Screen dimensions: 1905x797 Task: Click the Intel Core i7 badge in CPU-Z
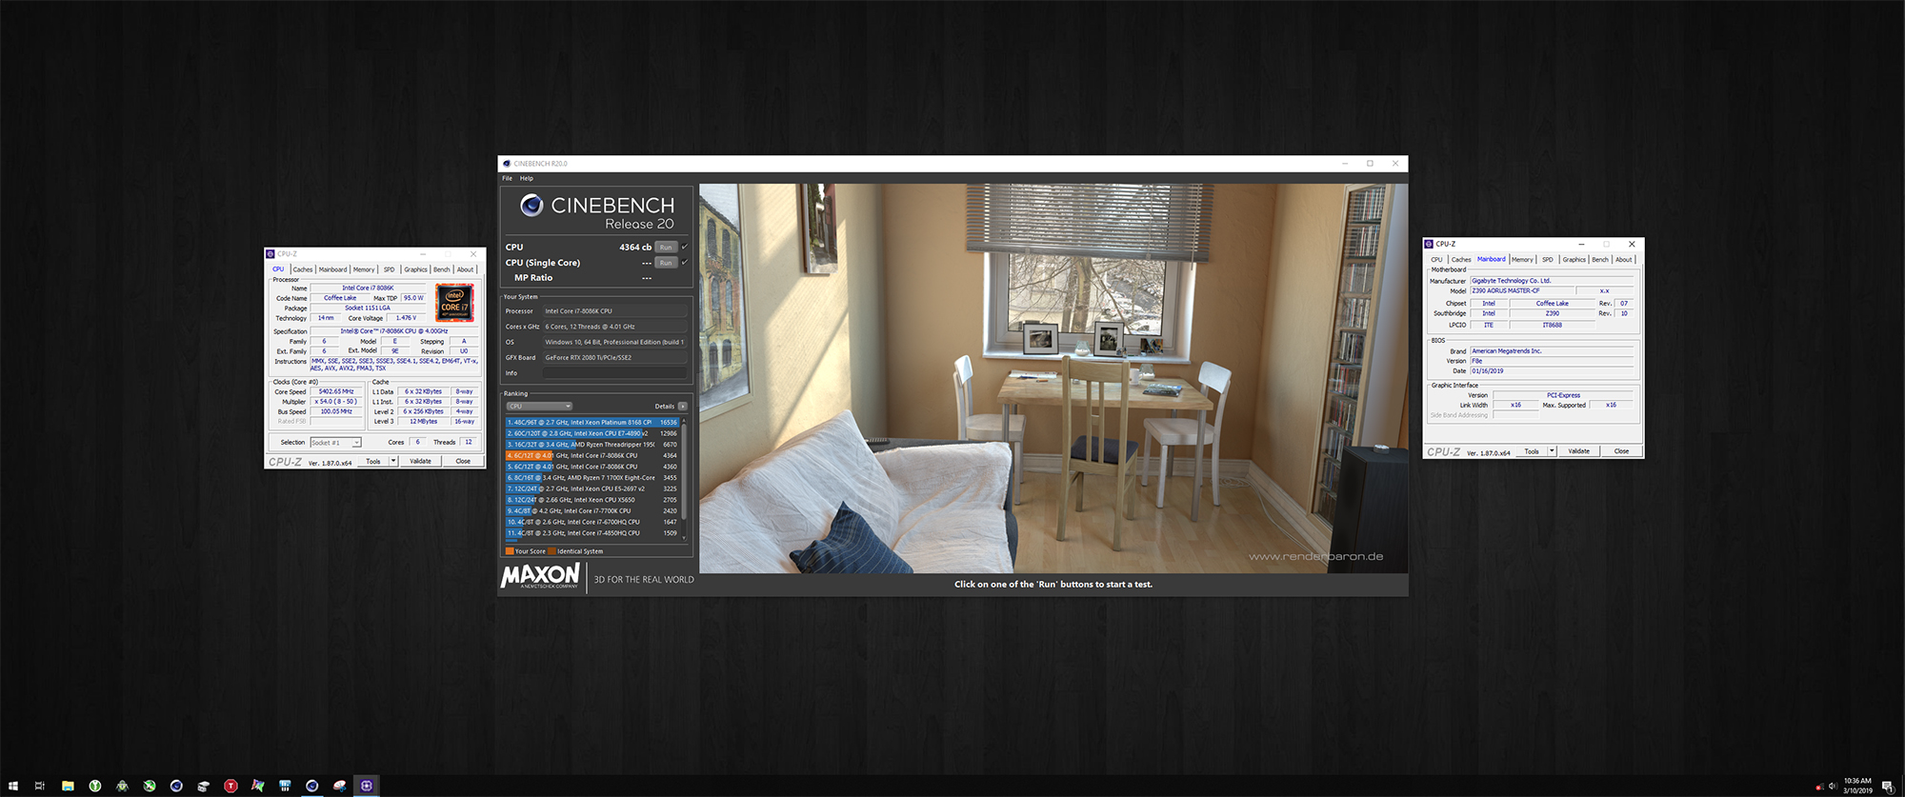(454, 302)
